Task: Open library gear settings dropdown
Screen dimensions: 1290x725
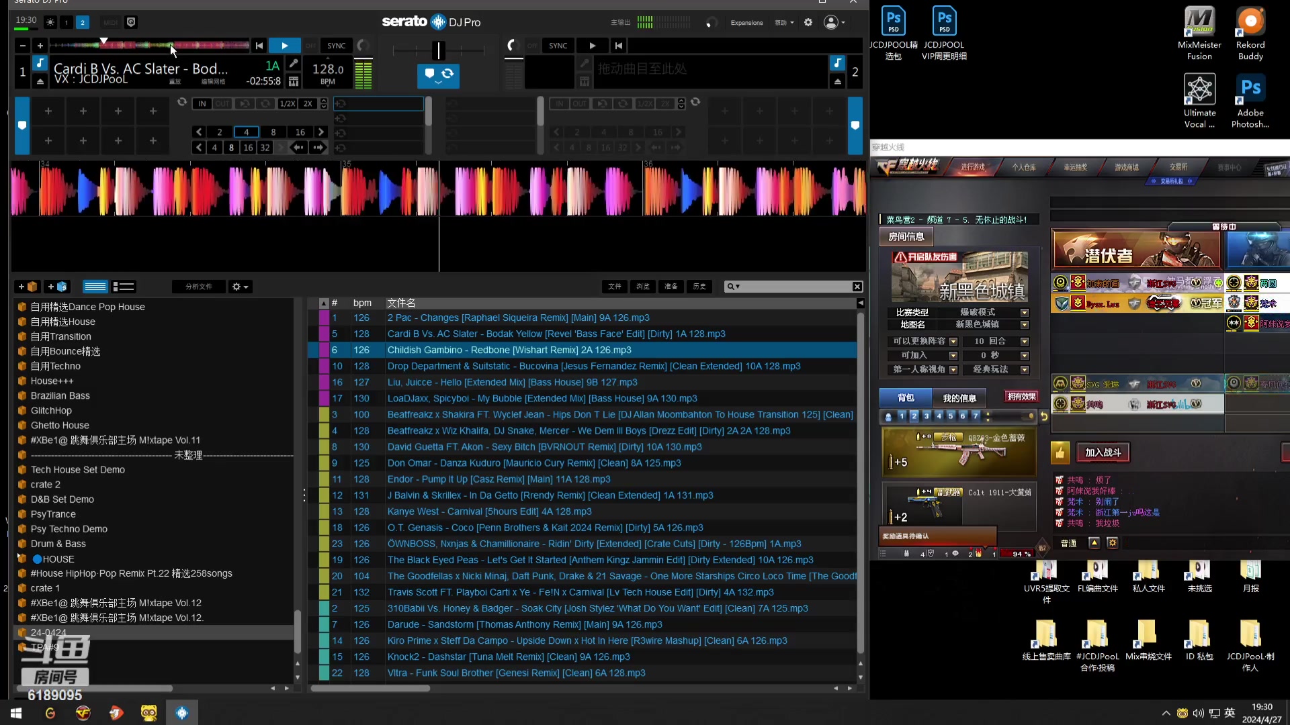Action: pyautogui.click(x=240, y=287)
